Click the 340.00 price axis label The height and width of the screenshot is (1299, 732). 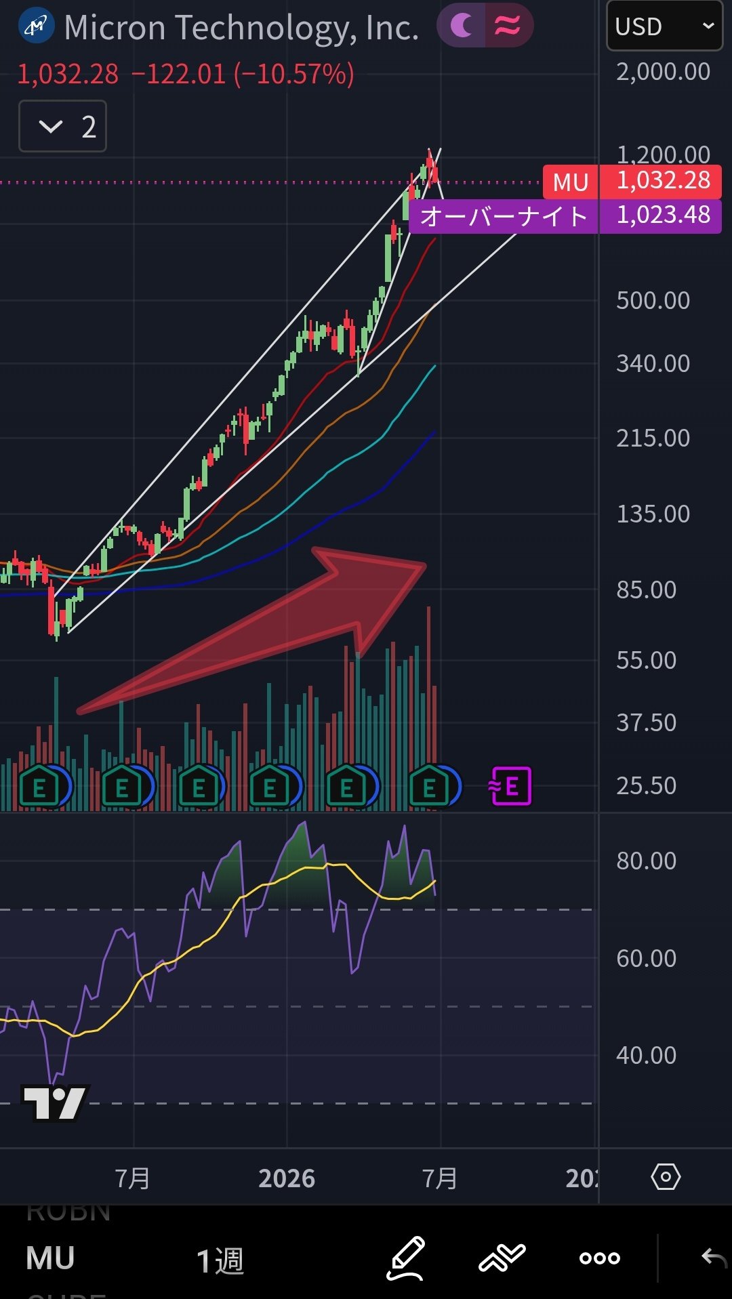click(653, 363)
